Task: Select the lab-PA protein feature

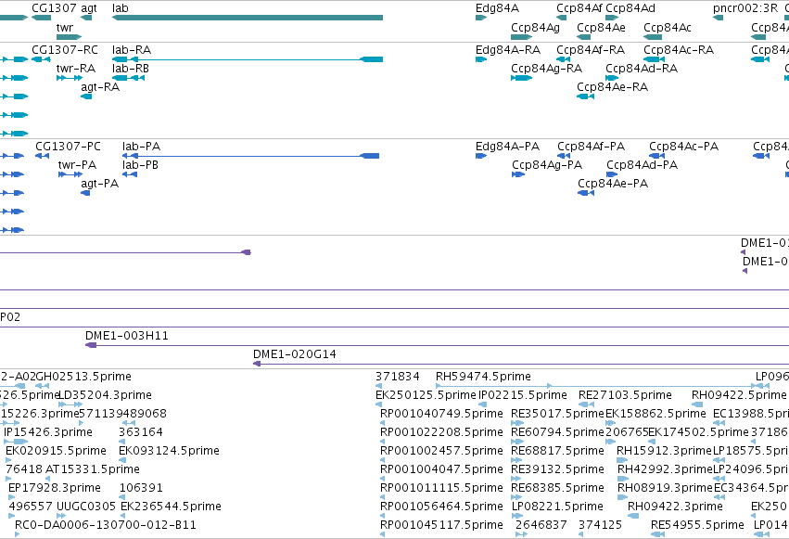Action: coord(250,156)
